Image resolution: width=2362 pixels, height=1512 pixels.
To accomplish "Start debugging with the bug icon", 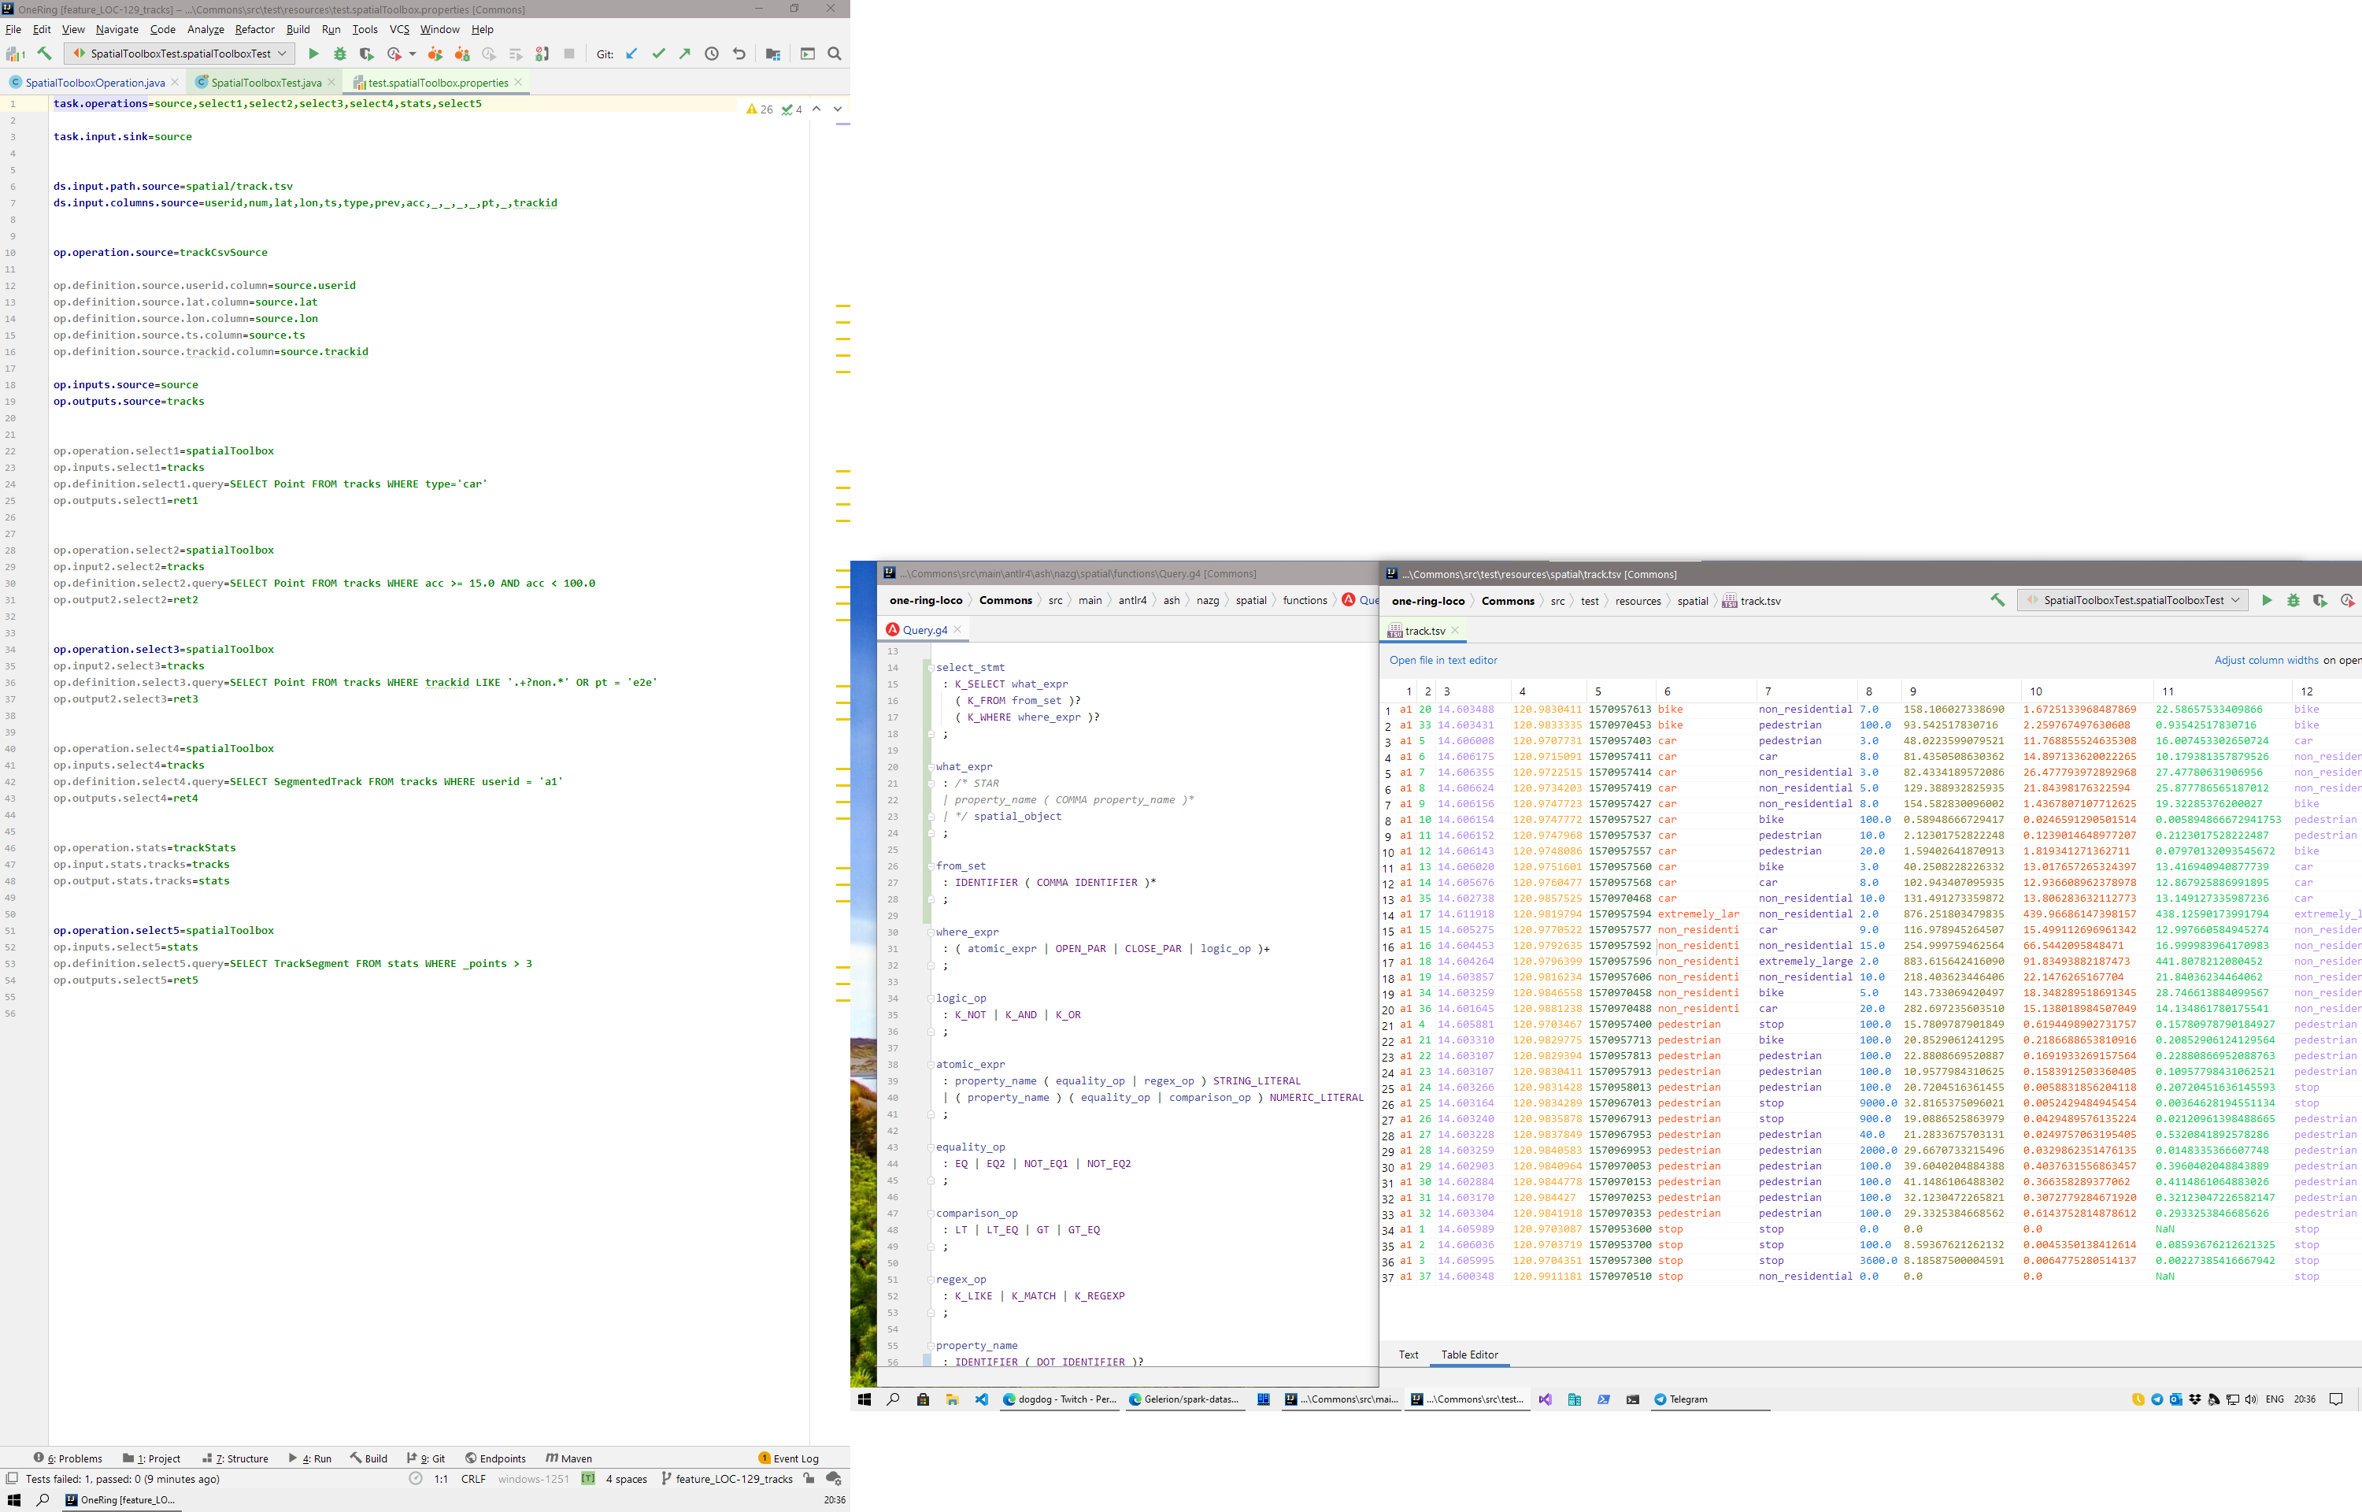I will point(339,54).
